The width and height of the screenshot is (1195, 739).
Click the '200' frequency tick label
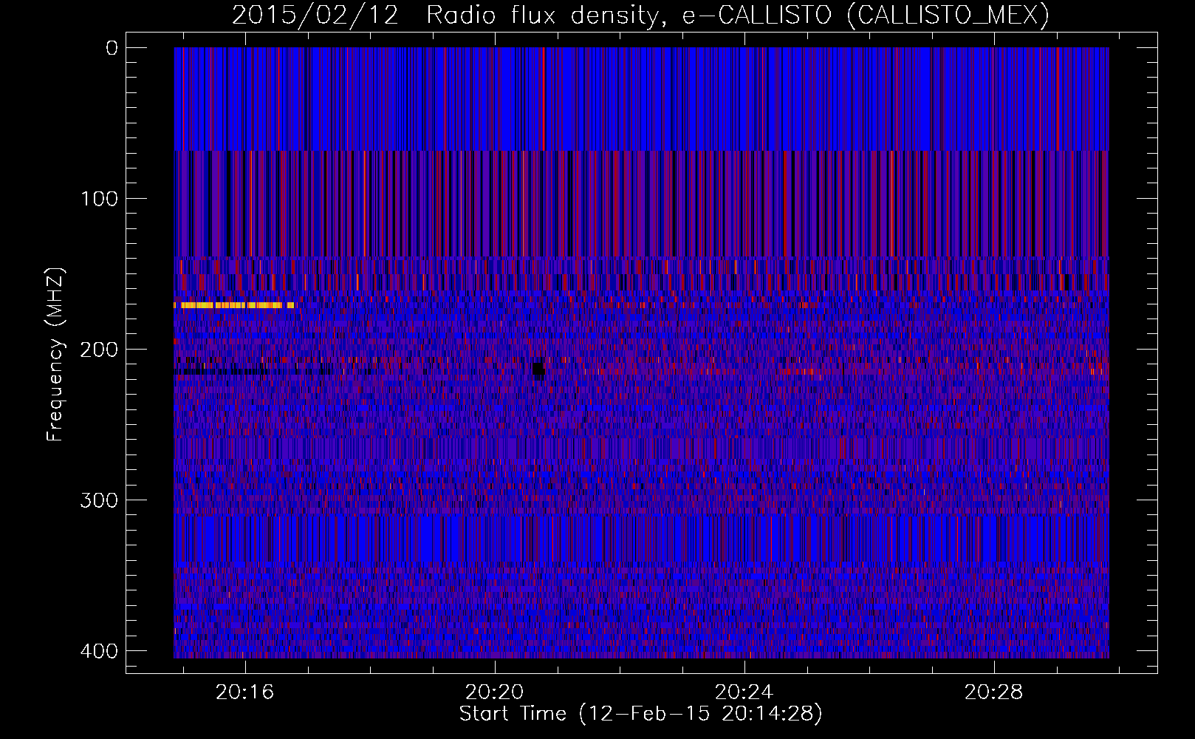tap(99, 350)
